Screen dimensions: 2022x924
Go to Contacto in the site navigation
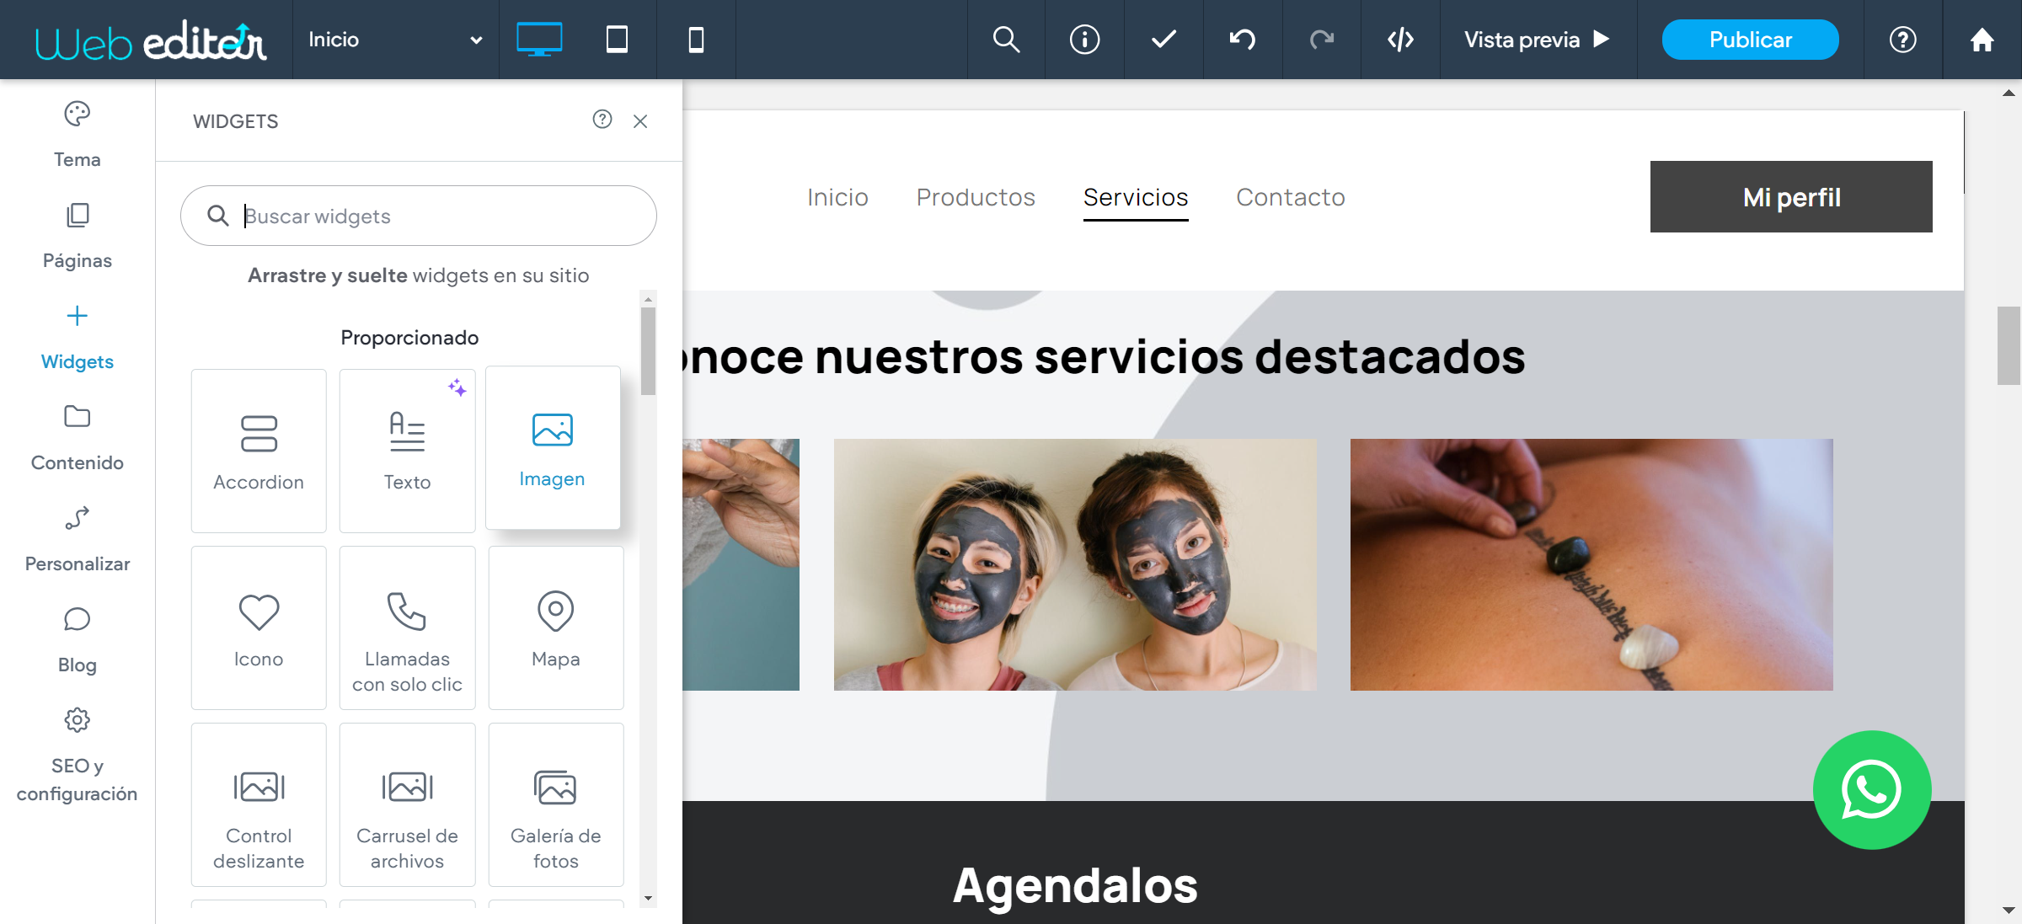(1291, 197)
